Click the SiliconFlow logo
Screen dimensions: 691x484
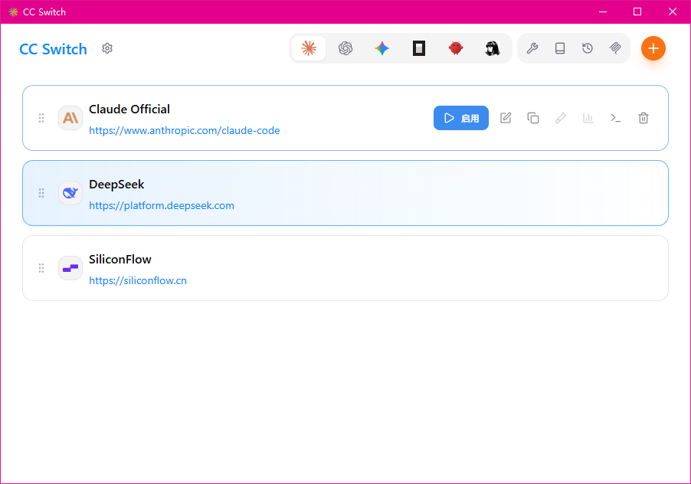(70, 268)
